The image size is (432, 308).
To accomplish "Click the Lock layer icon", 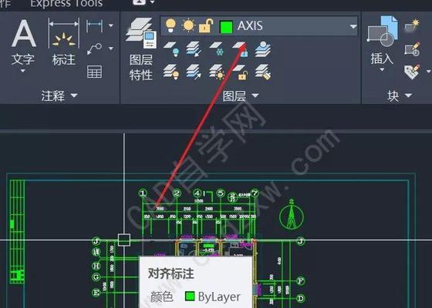I will [x=240, y=49].
